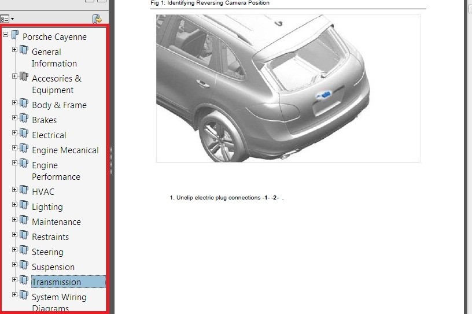Click the System Wiring Diagrams bookmark icon

[24, 295]
